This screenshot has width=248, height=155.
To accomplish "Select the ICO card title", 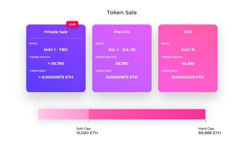I will (188, 32).
